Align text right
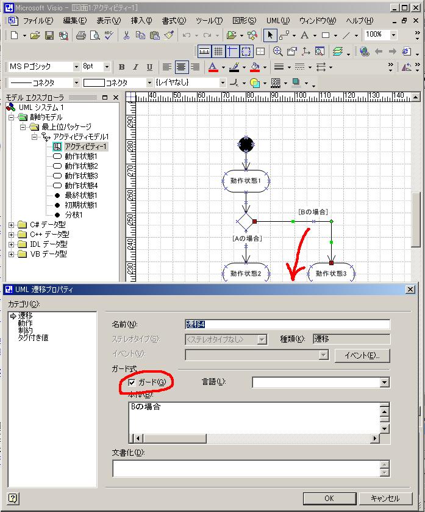The height and width of the screenshot is (512, 425). 195,67
